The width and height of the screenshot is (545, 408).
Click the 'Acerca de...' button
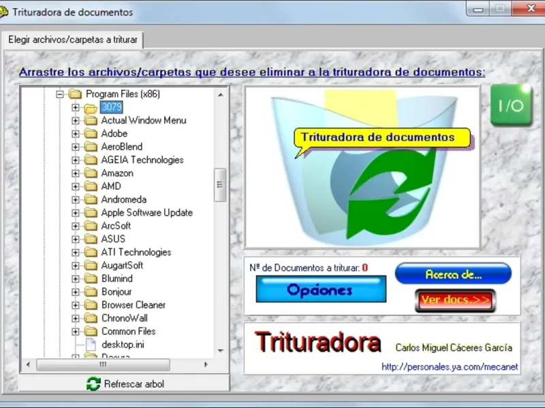pyautogui.click(x=453, y=274)
